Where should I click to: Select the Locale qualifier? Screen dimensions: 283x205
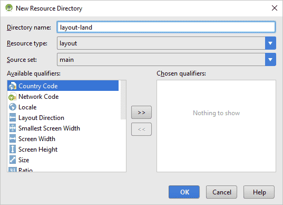pyautogui.click(x=63, y=107)
